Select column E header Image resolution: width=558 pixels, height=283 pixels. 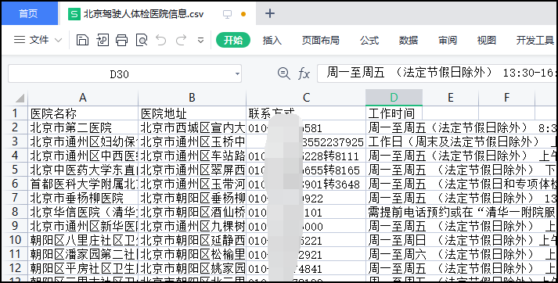click(x=450, y=98)
